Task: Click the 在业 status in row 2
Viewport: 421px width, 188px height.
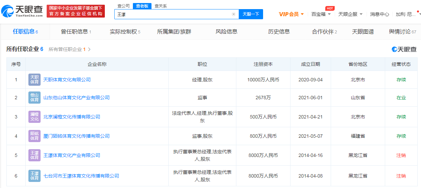Action: point(401,98)
